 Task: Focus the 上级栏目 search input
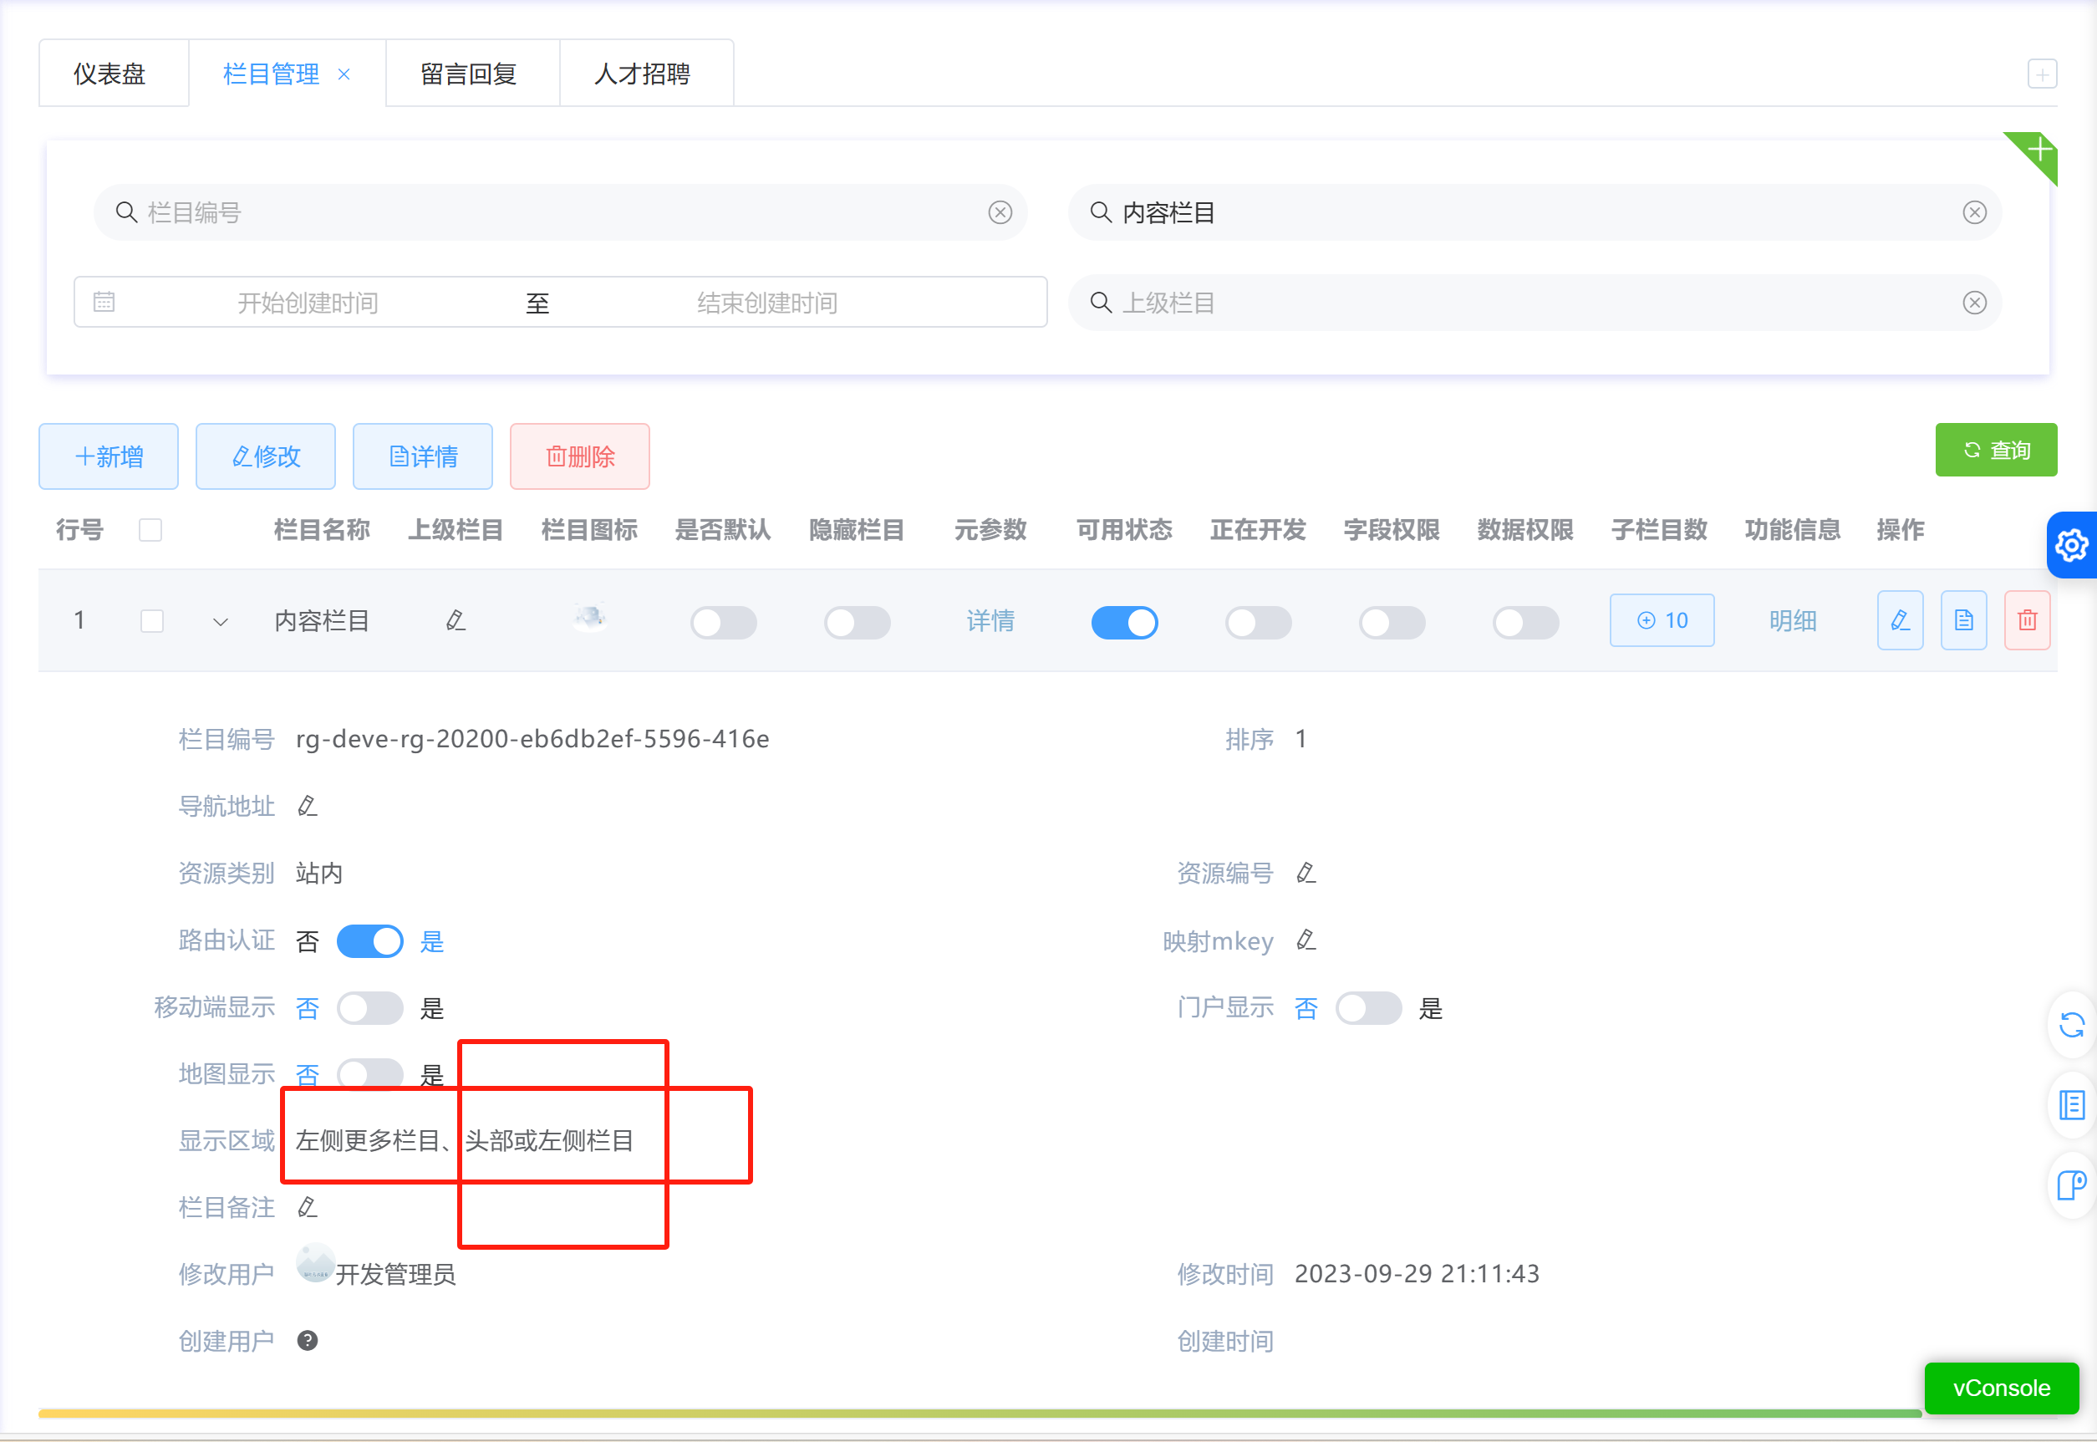point(1535,303)
